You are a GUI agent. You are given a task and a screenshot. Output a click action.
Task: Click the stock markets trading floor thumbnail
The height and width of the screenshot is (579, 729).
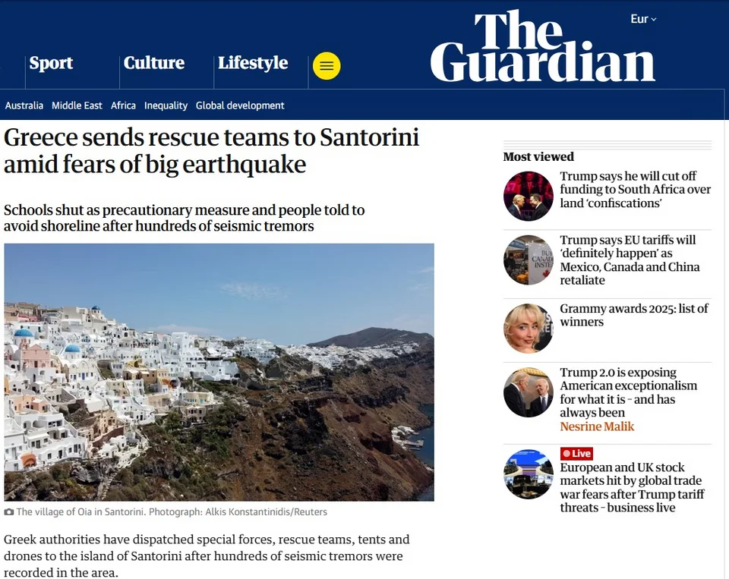(x=529, y=474)
